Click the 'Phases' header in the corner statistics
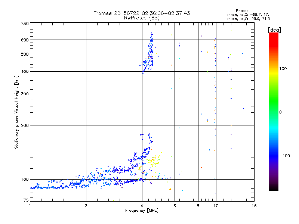The image size is (299, 224). [x=242, y=11]
